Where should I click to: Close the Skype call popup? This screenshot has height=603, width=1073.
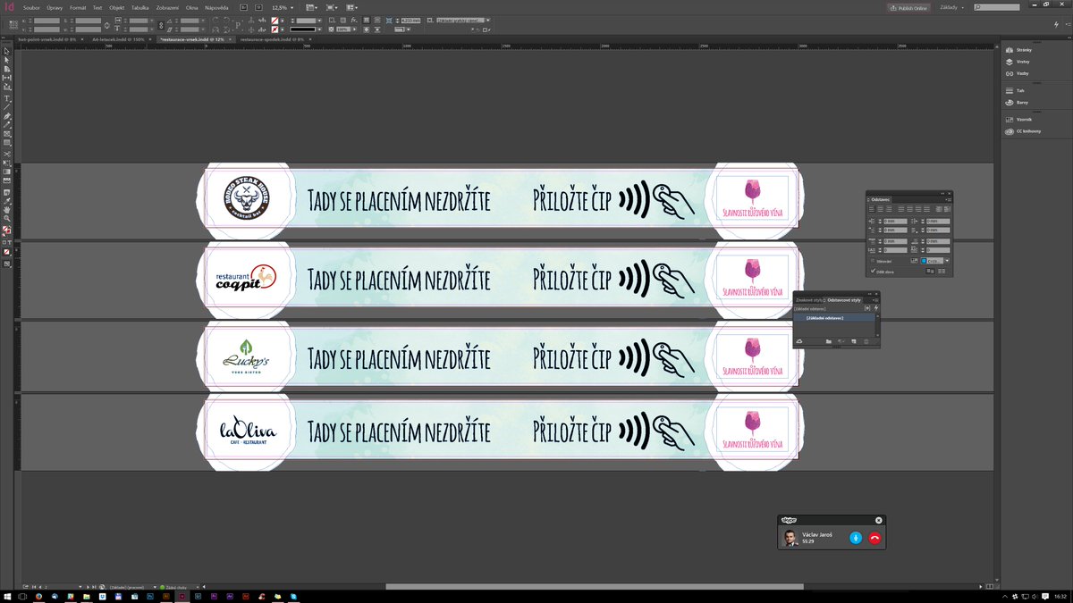coord(879,520)
